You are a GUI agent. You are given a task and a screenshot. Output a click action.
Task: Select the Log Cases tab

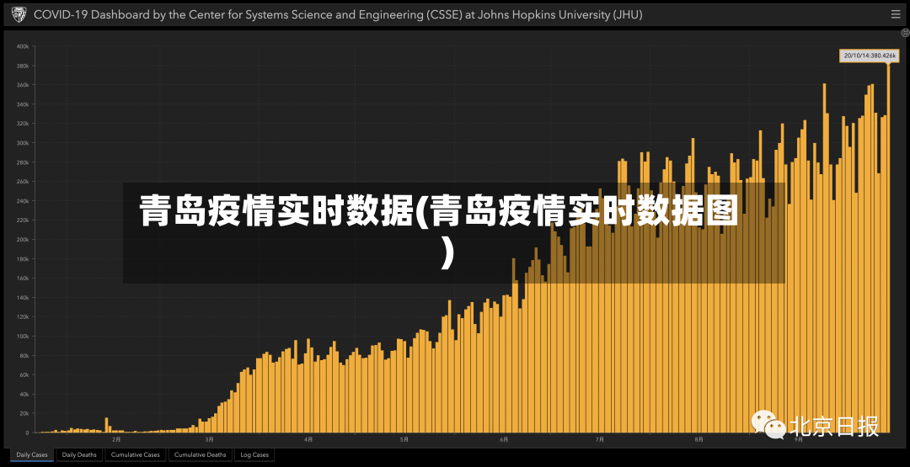point(254,455)
